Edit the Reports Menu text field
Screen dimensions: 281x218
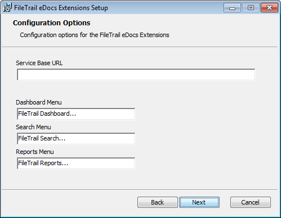[x=76, y=163]
